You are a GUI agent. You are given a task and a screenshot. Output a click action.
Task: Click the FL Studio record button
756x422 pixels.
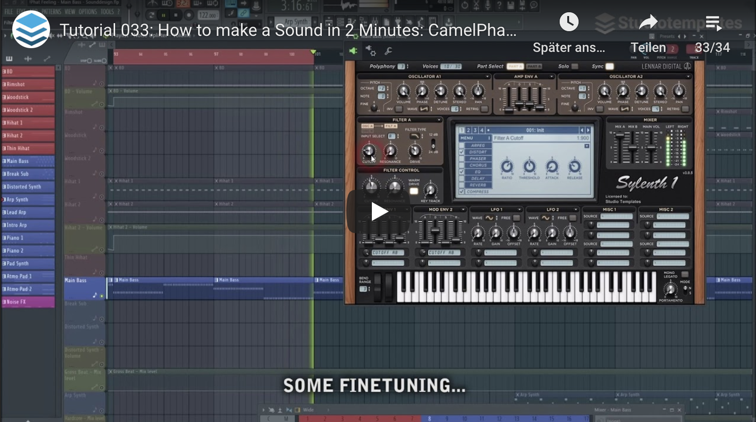(x=188, y=15)
